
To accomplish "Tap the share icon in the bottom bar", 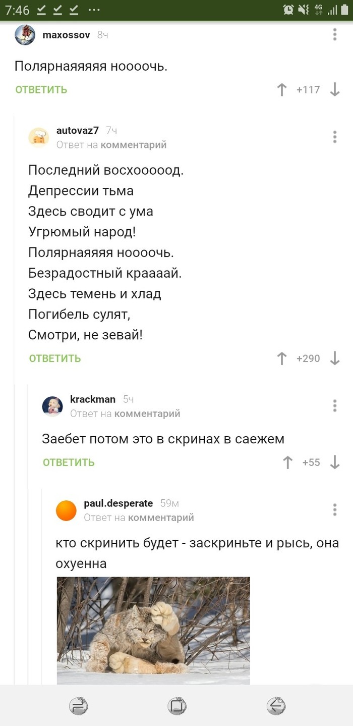I will coord(77,706).
